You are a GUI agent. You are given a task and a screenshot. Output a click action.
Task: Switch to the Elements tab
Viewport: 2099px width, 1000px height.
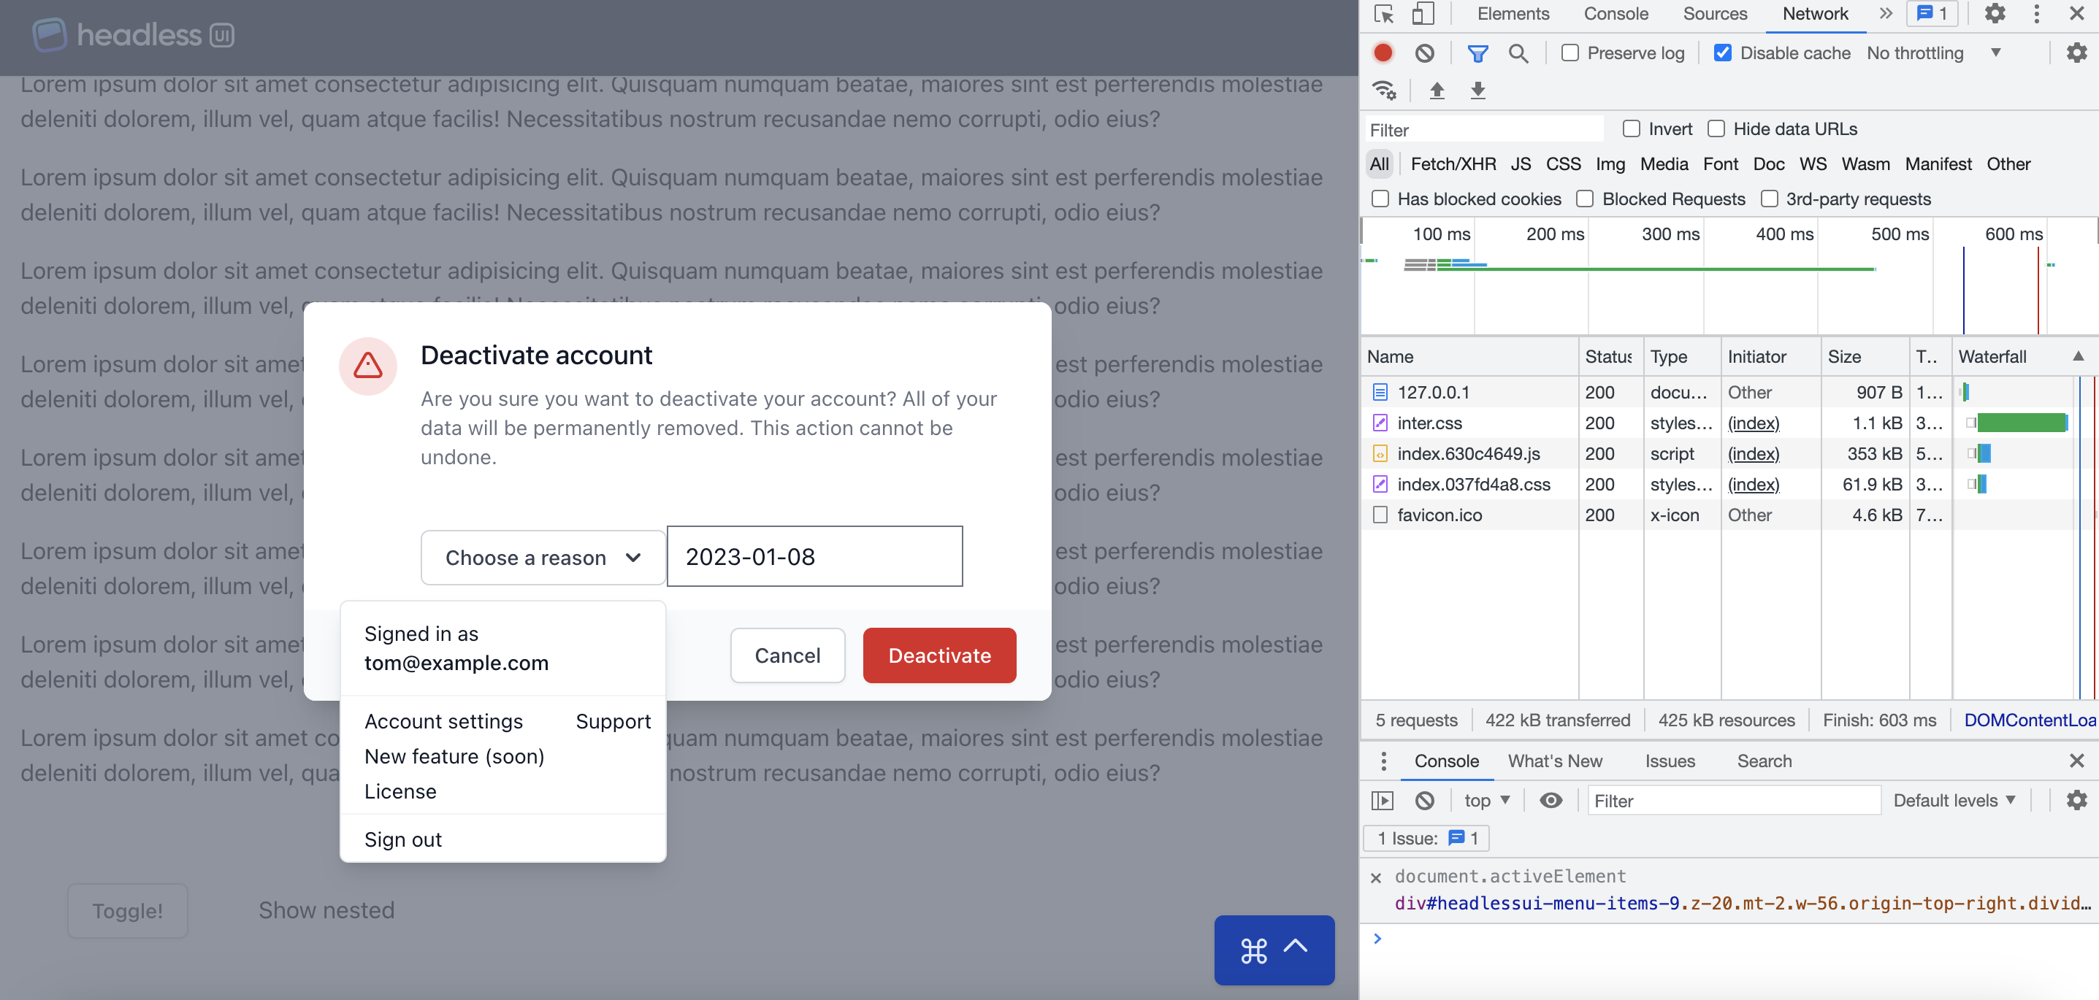pyautogui.click(x=1513, y=14)
